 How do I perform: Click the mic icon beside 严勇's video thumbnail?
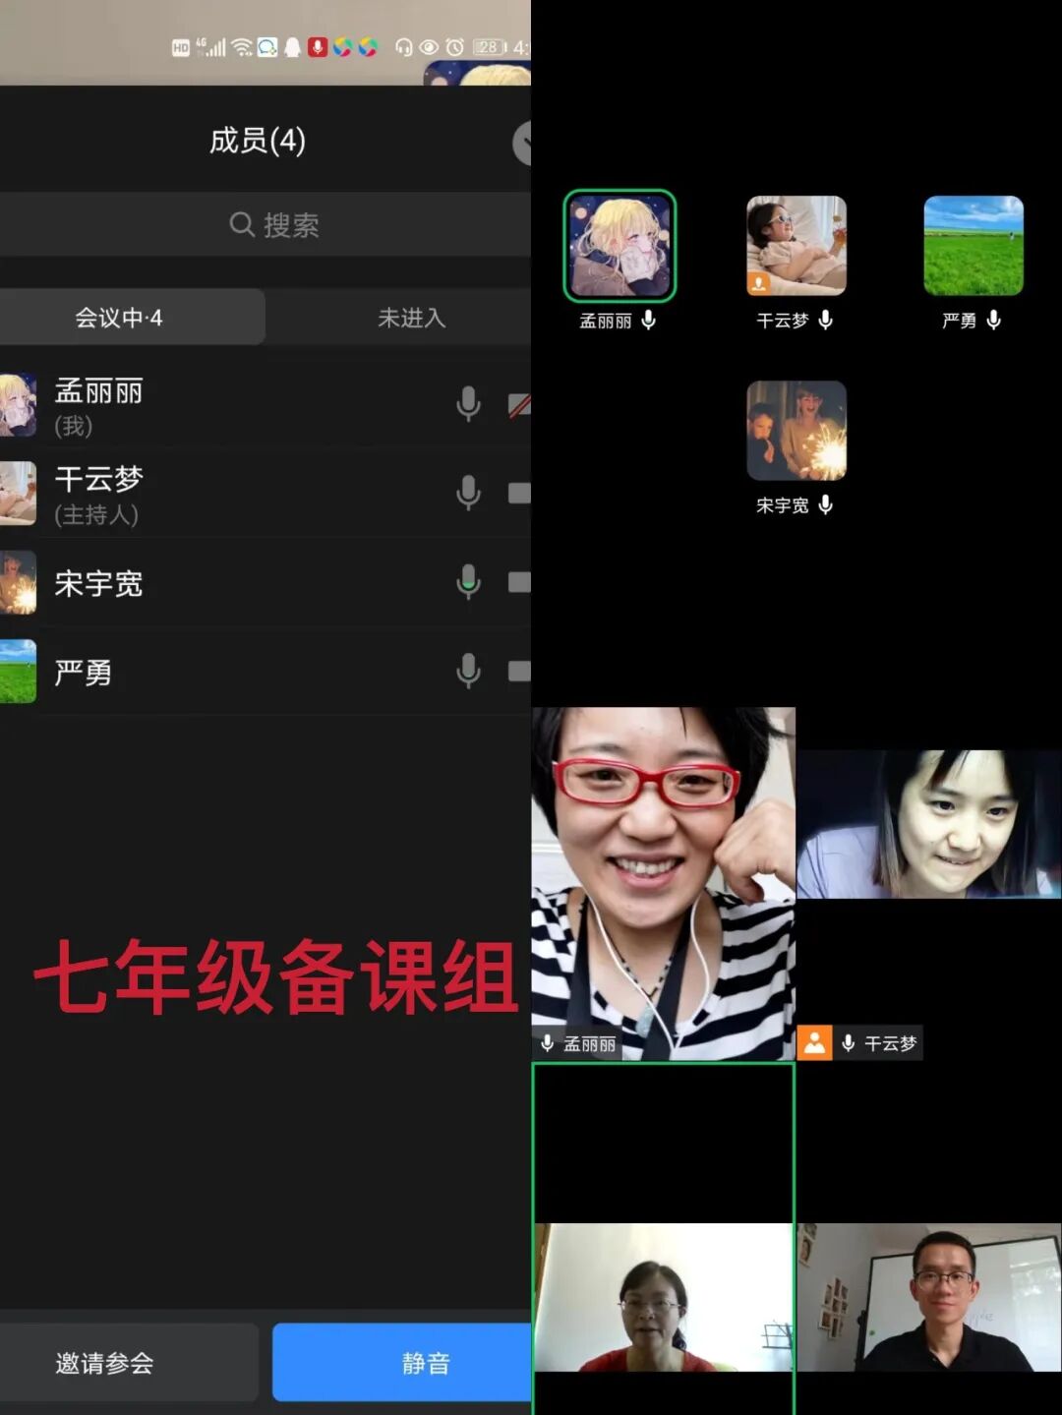[x=993, y=321]
